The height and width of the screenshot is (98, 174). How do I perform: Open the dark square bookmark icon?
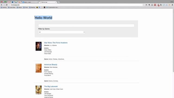pos(45,7)
